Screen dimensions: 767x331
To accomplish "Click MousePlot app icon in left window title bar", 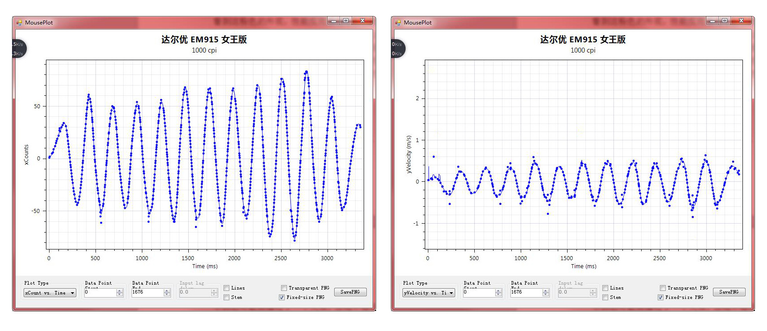I will [x=19, y=22].
